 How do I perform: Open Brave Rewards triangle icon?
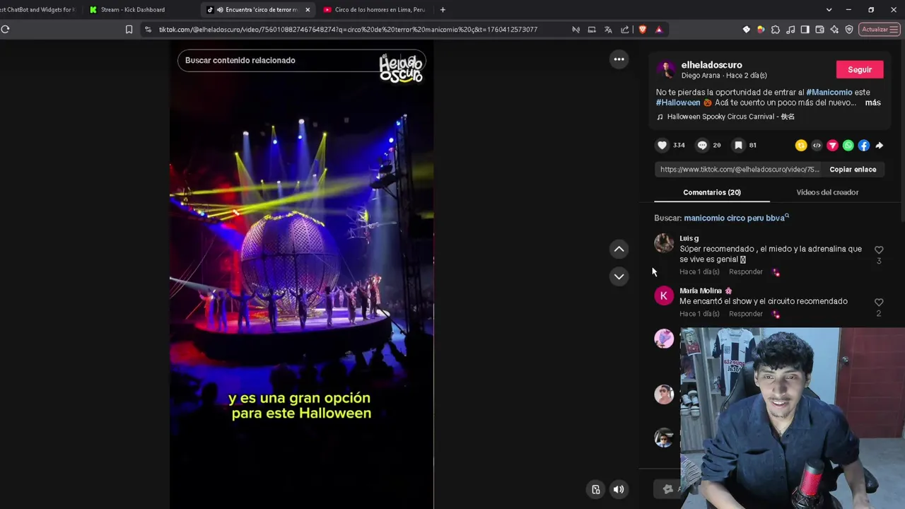pos(659,30)
